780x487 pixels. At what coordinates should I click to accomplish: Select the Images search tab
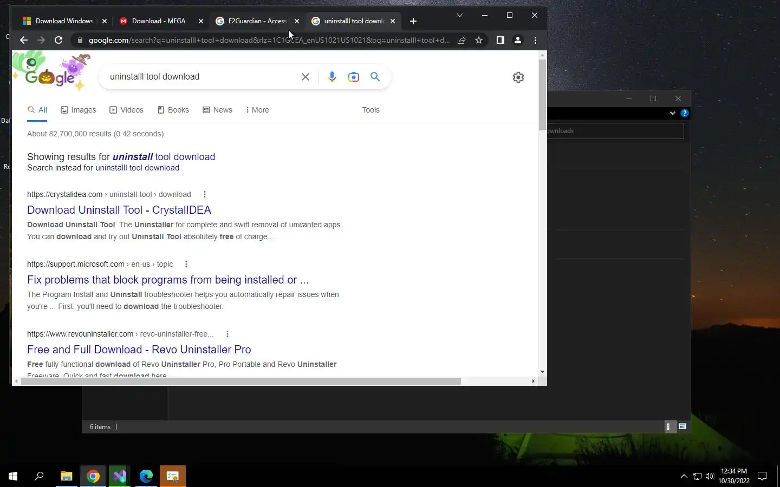(x=78, y=110)
